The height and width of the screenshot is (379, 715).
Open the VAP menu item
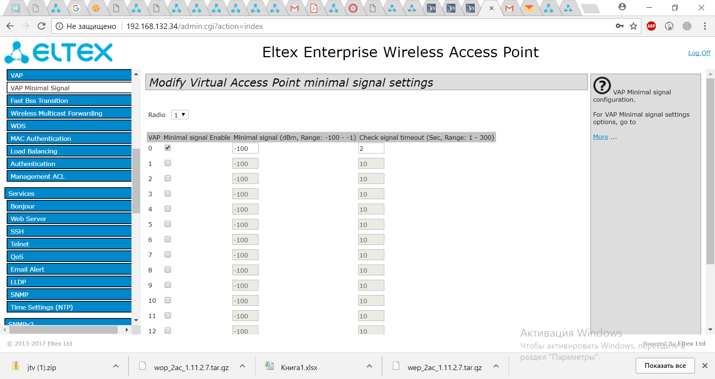69,75
